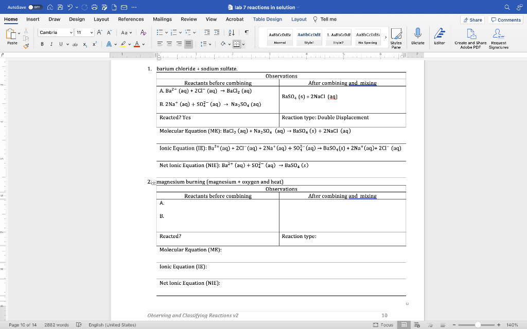Open the Table Design tab
527x329 pixels.
click(267, 19)
